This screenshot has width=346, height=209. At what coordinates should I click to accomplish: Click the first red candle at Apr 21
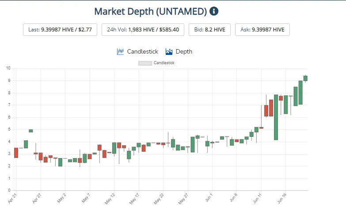coord(16,153)
